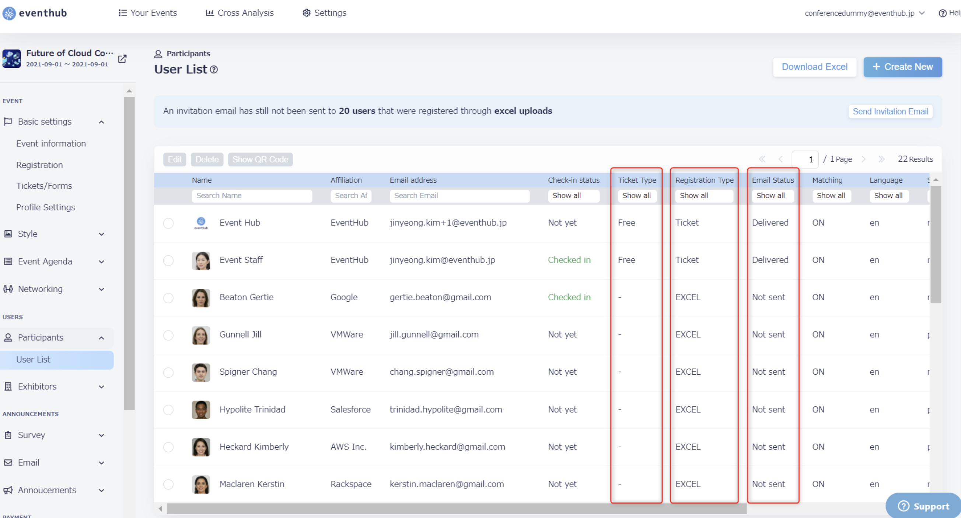The width and height of the screenshot is (961, 518).
Task: Select the radio button for Spigner Chang
Action: click(x=168, y=372)
